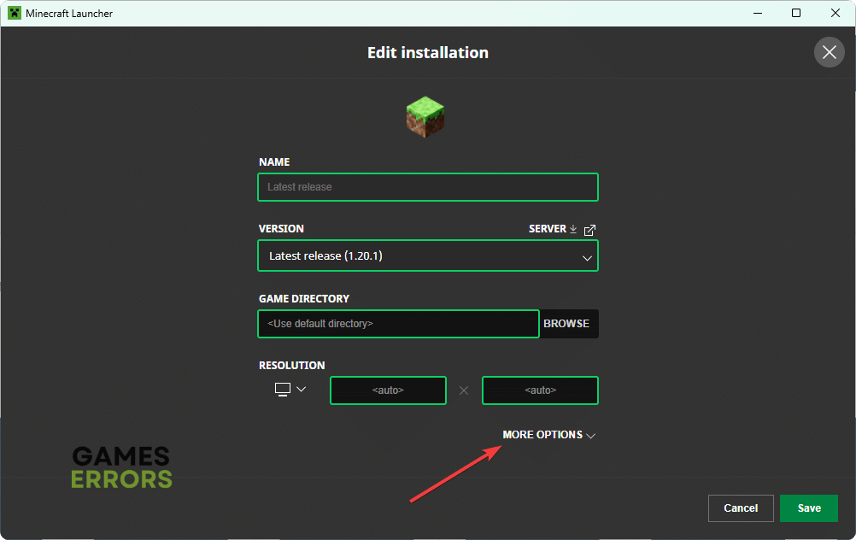856x540 pixels.
Task: Download the server jar file
Action: coord(573,229)
